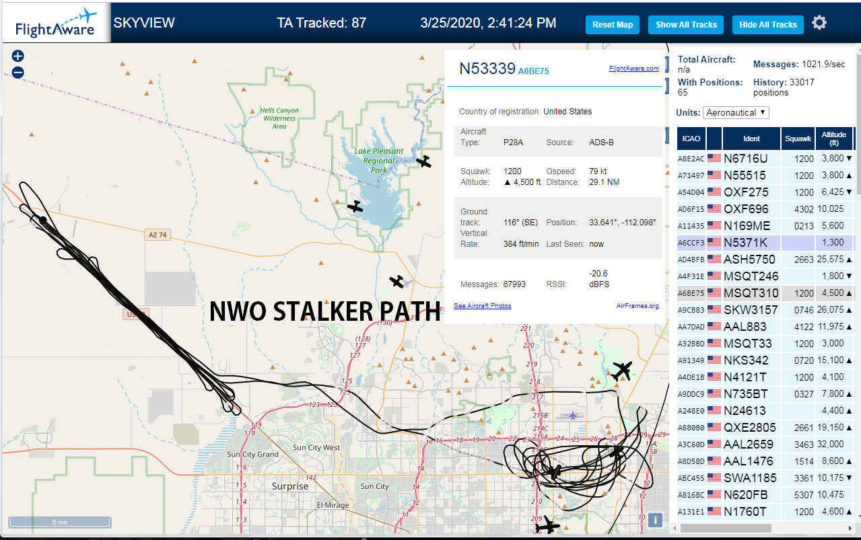Select the AAL1476 aircraft row
This screenshot has width=861, height=540.
(765, 461)
